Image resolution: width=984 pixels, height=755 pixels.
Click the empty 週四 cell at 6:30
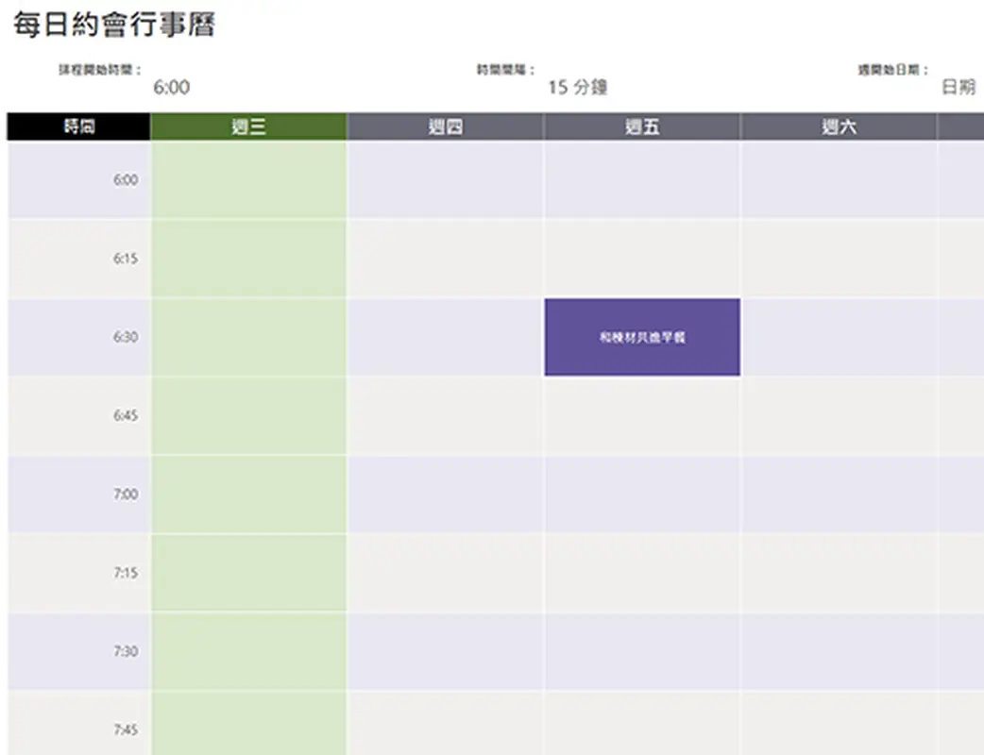point(444,336)
